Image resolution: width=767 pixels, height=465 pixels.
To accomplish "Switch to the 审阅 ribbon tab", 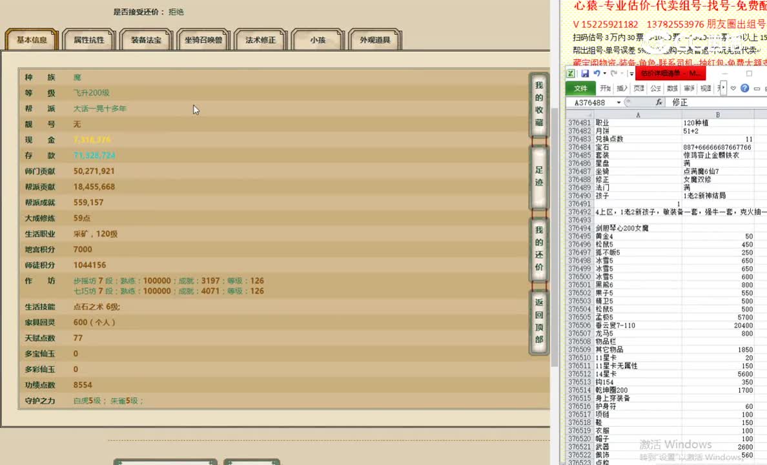I will pos(689,88).
